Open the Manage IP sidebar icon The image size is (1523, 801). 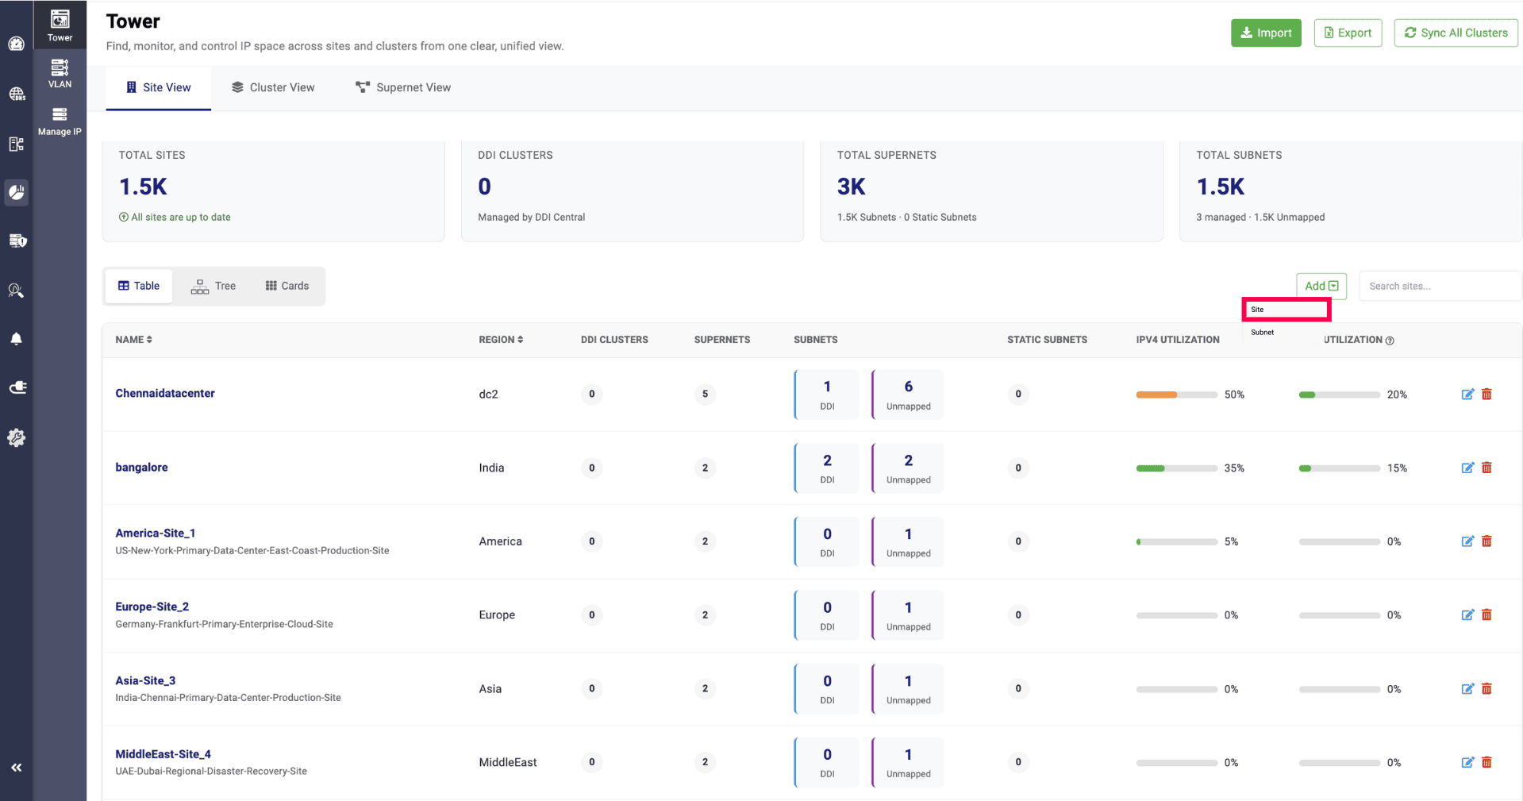[x=60, y=121]
